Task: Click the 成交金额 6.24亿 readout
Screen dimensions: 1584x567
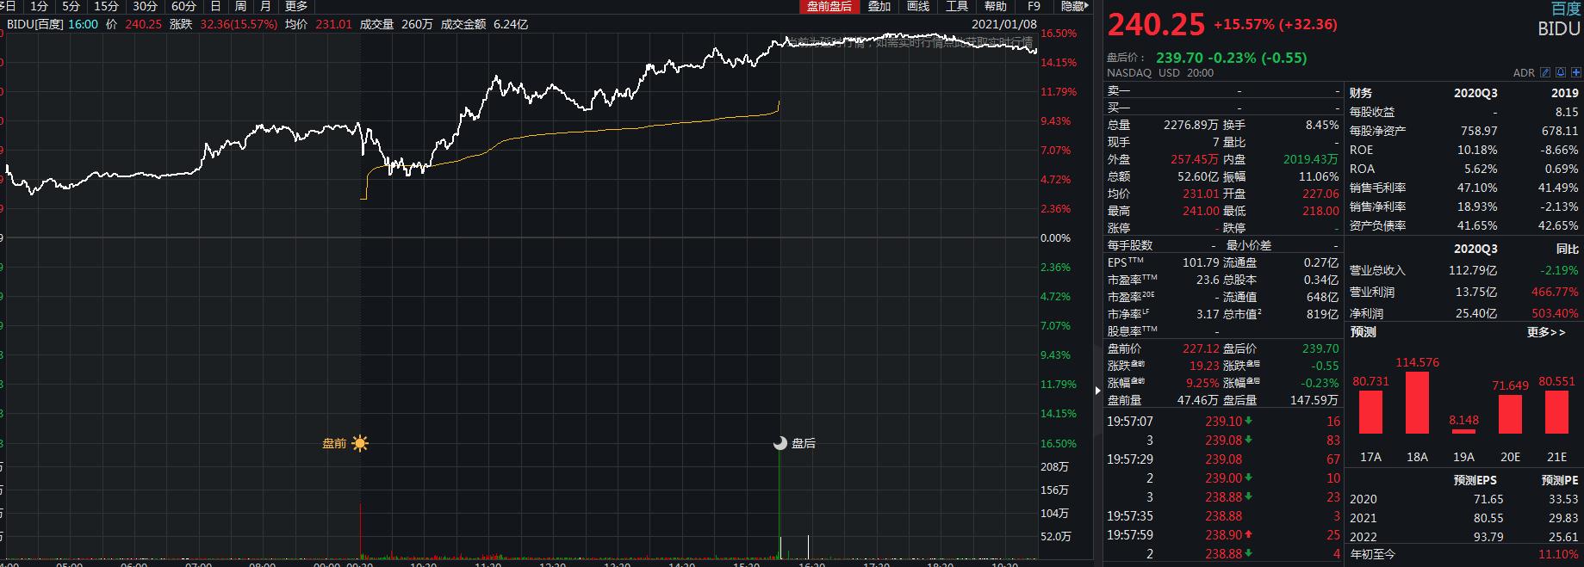Action: [x=484, y=24]
